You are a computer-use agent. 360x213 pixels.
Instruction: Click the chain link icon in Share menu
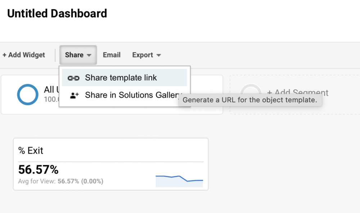[x=73, y=78]
